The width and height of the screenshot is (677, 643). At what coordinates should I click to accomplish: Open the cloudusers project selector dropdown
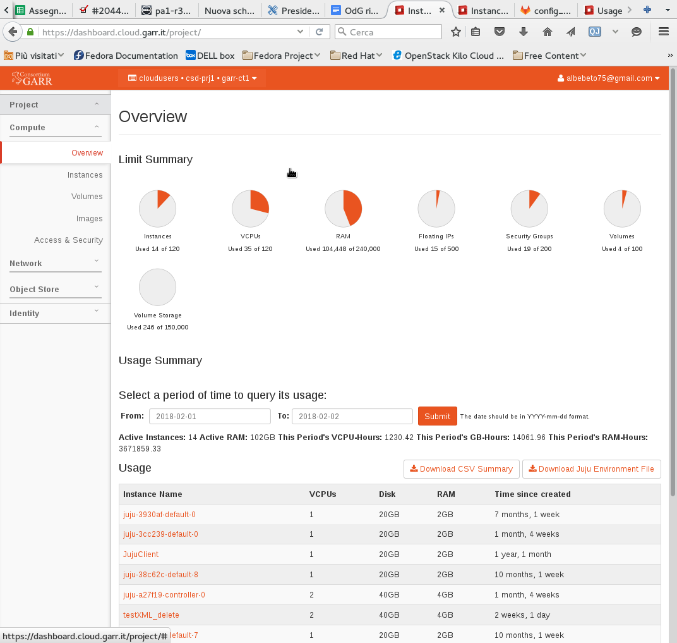pos(192,78)
